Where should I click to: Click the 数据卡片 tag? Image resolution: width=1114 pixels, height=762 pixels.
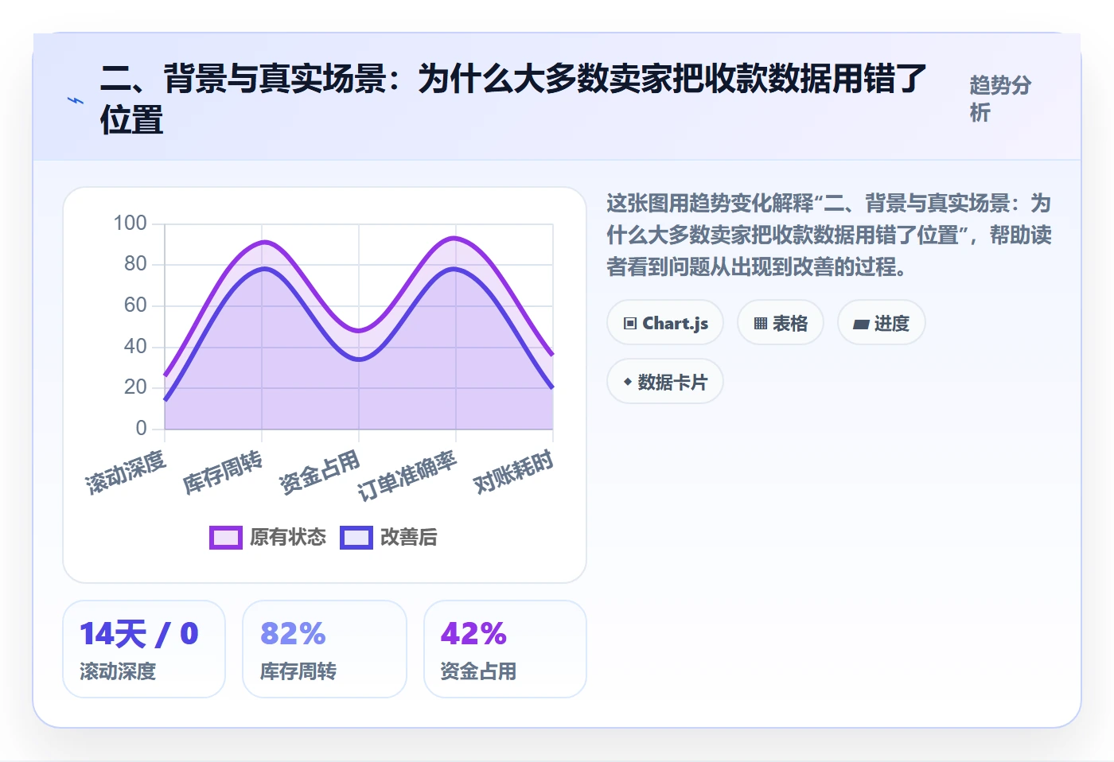(x=665, y=382)
